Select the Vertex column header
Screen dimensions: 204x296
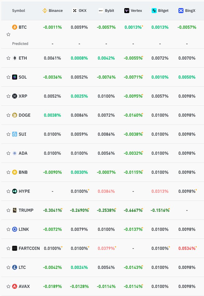133,11
